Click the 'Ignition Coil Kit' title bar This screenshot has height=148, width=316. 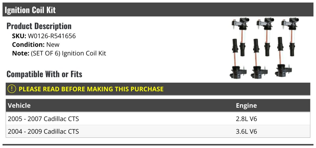pyautogui.click(x=30, y=10)
